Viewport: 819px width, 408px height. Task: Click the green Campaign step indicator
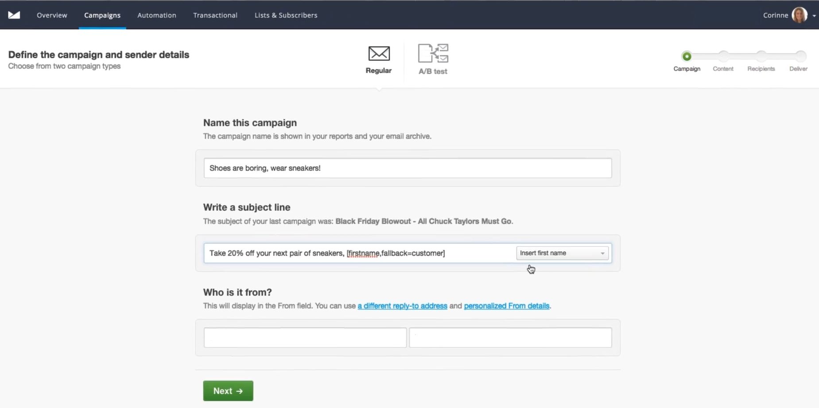pyautogui.click(x=687, y=56)
